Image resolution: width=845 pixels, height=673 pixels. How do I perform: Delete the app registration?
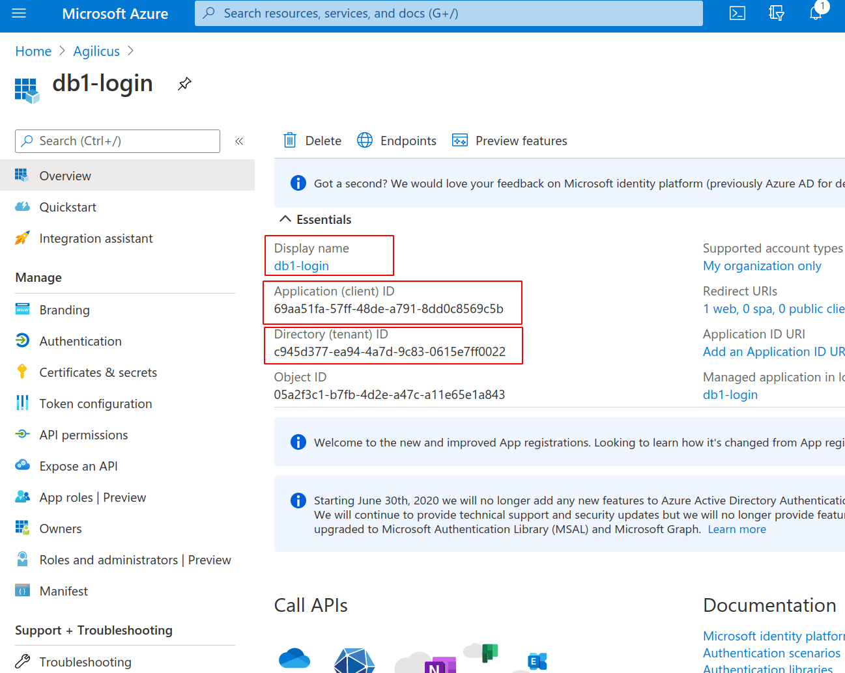click(313, 141)
